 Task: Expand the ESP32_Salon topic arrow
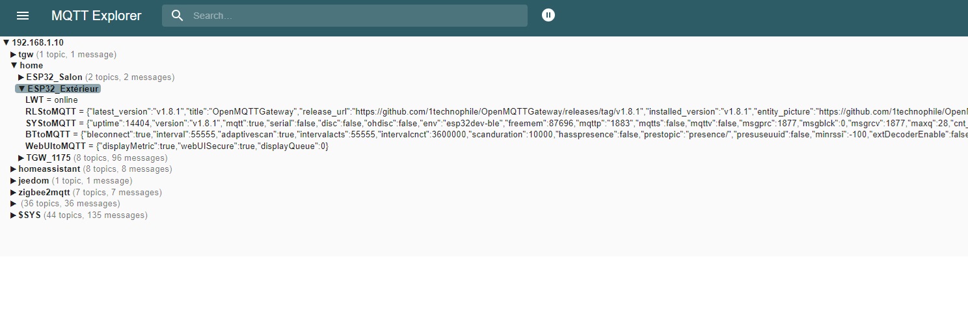tap(21, 77)
